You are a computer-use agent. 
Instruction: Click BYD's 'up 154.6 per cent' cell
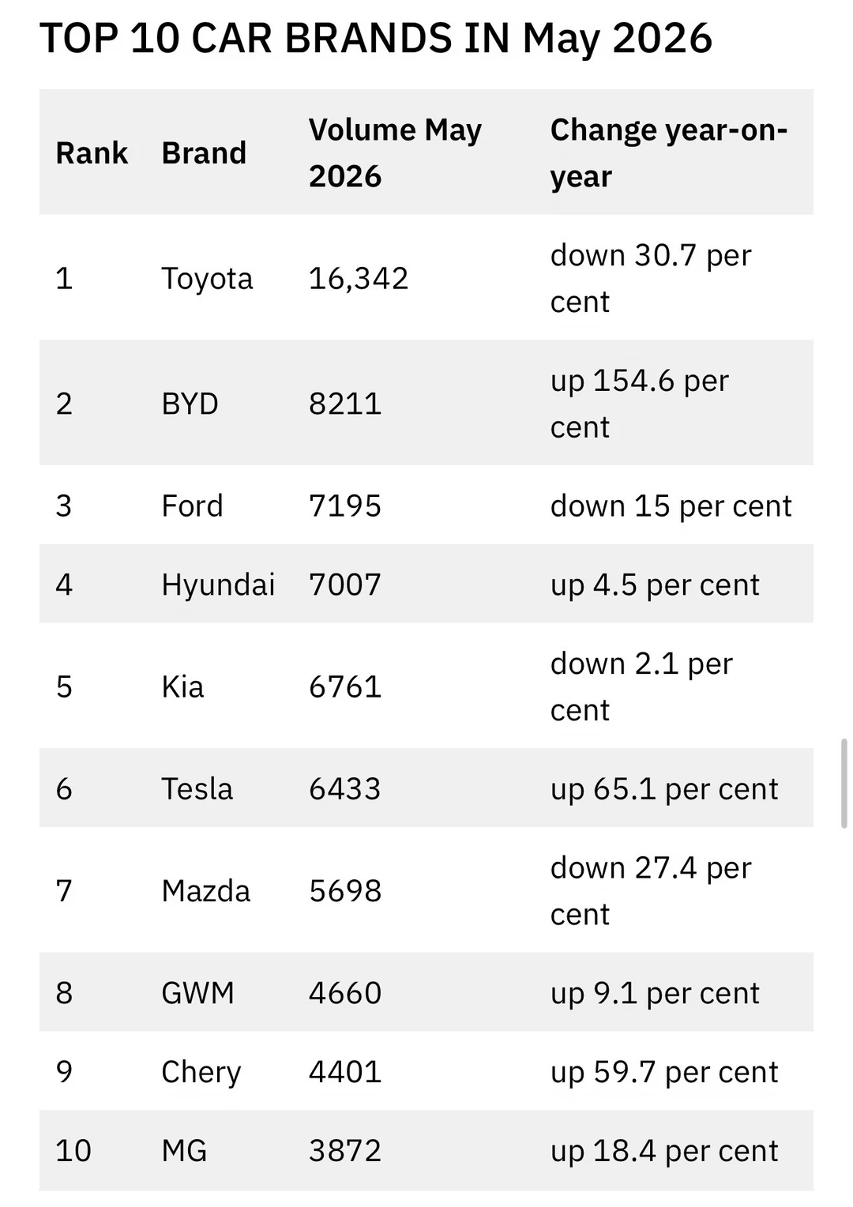tap(640, 404)
